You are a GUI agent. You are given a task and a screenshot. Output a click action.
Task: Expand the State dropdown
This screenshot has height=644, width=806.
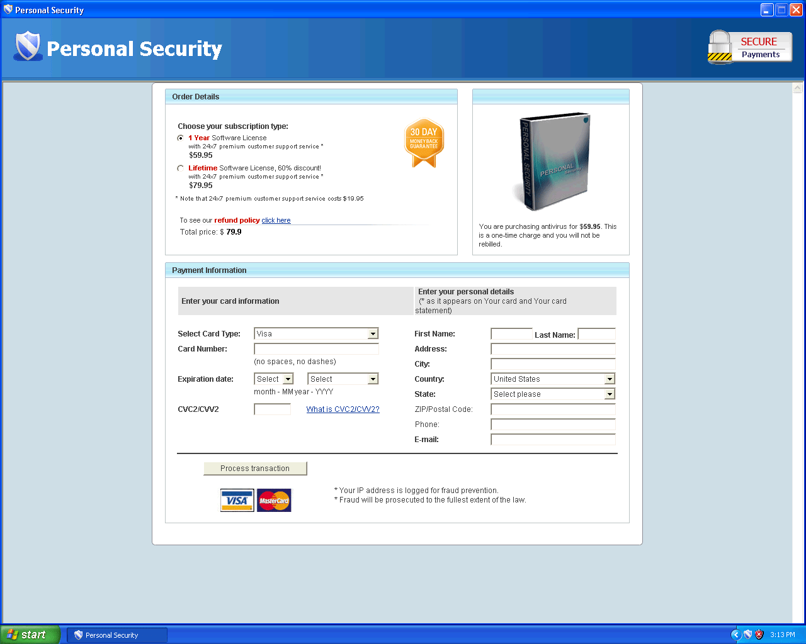click(x=609, y=394)
